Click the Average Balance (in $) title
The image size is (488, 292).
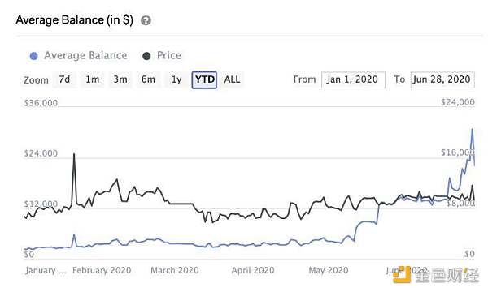point(74,20)
